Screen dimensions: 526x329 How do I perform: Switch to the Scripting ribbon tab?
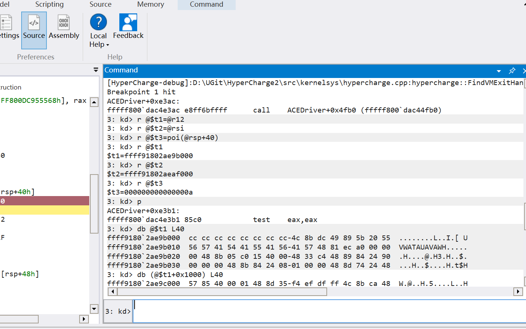(x=49, y=4)
